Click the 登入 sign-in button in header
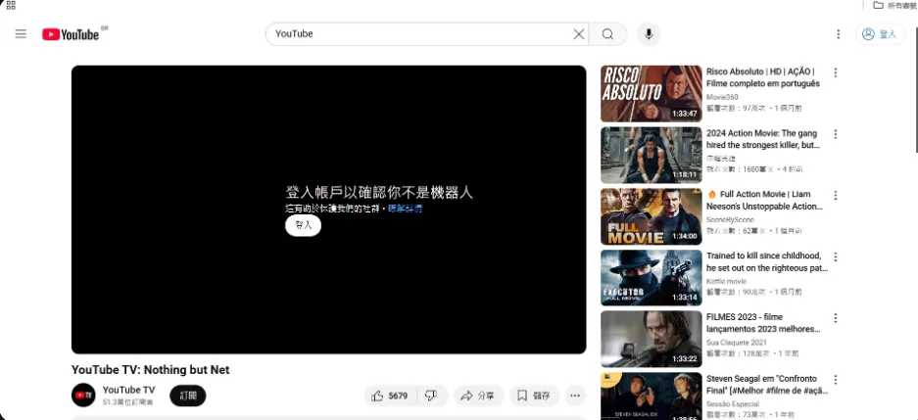This screenshot has width=918, height=420. coord(880,34)
